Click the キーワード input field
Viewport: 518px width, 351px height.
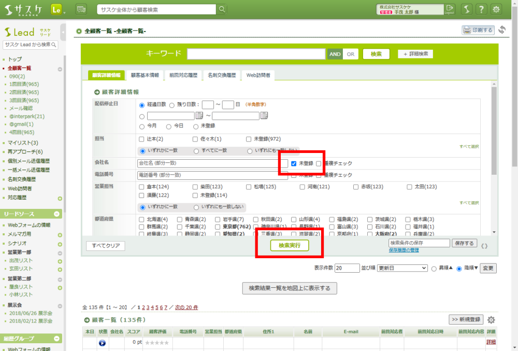256,54
